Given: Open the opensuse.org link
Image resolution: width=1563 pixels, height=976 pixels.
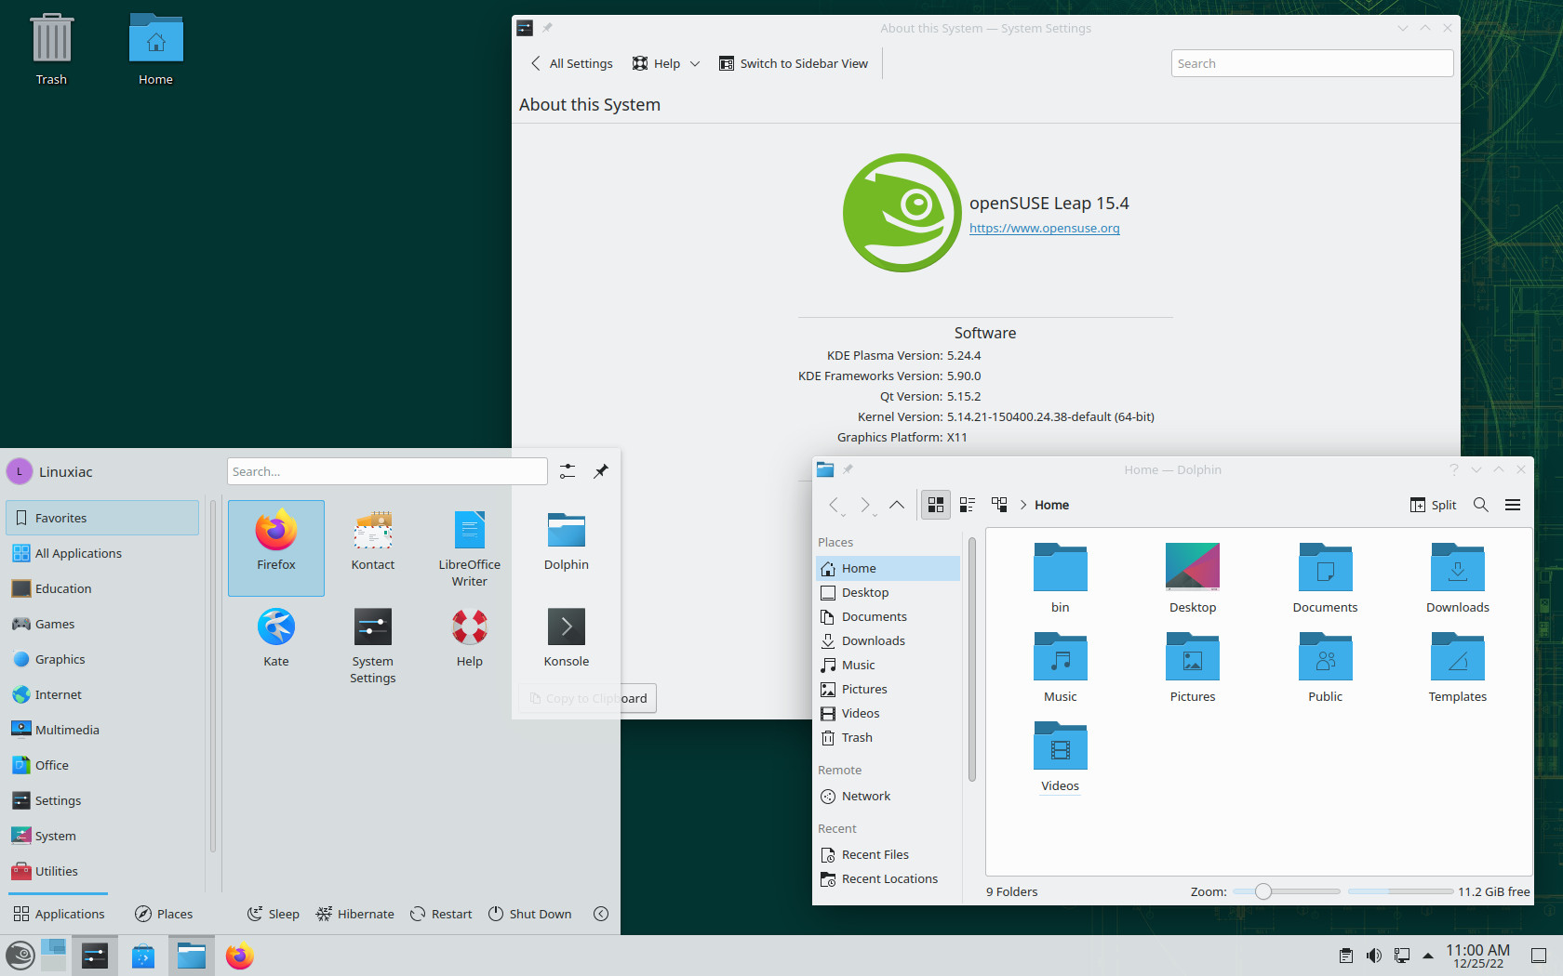Looking at the screenshot, I should pyautogui.click(x=1044, y=228).
